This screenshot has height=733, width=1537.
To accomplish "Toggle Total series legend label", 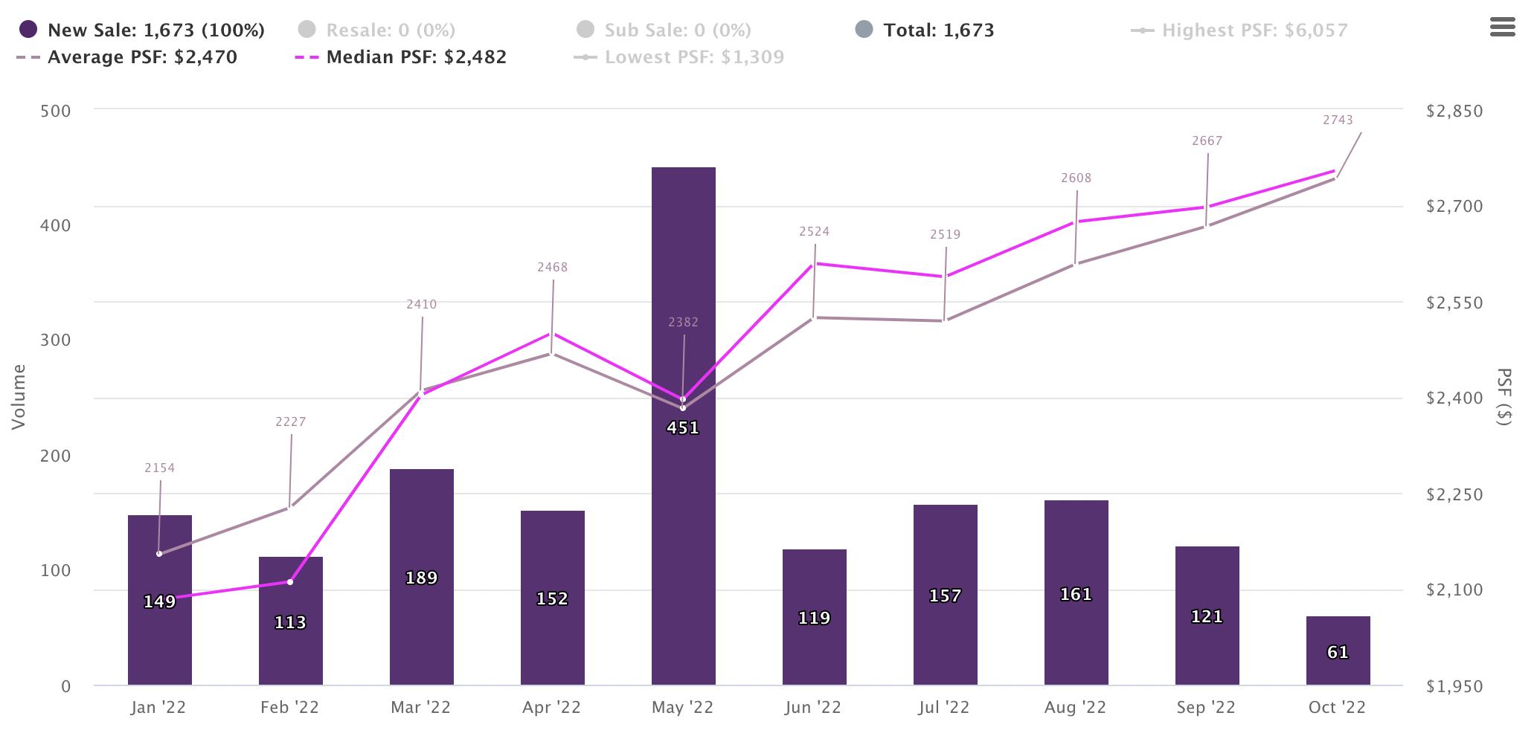I will coord(938,30).
